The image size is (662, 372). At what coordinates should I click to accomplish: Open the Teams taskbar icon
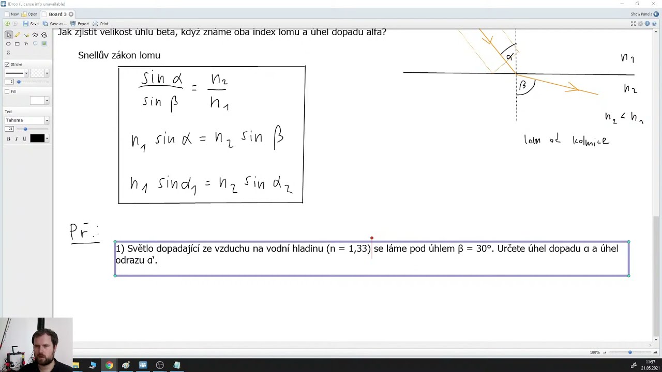[x=143, y=365]
